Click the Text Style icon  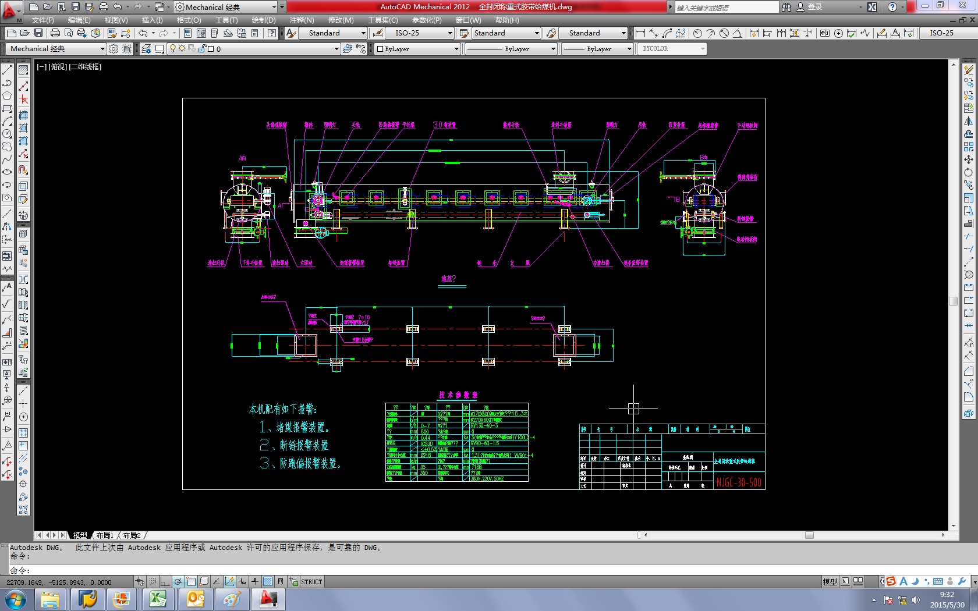[291, 33]
